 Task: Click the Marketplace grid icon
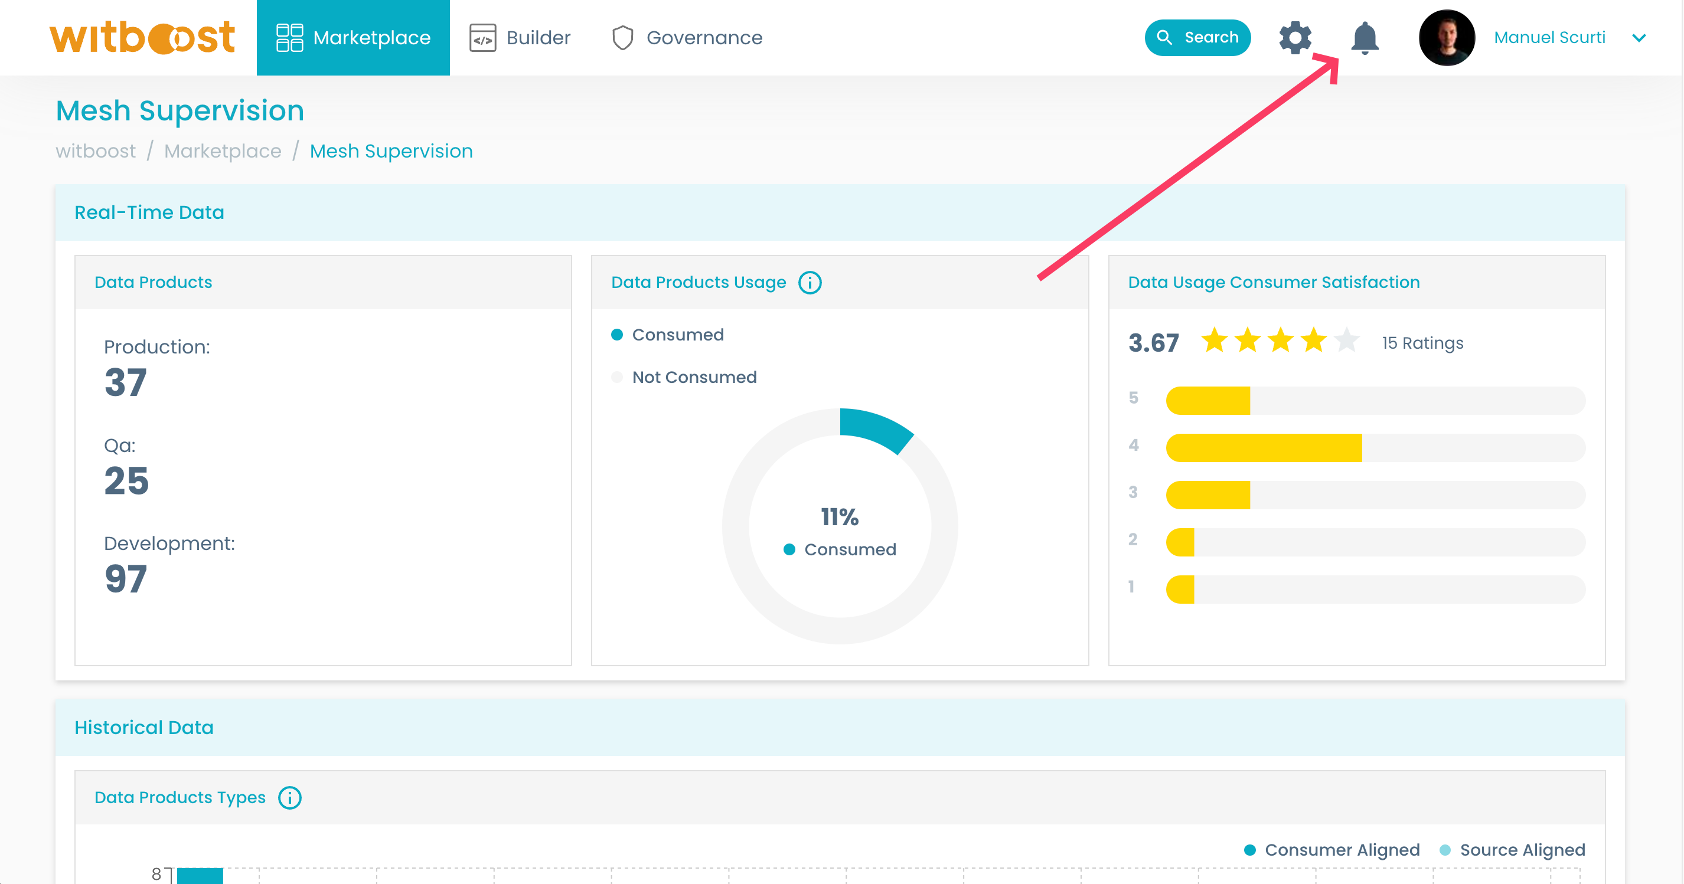coord(289,38)
